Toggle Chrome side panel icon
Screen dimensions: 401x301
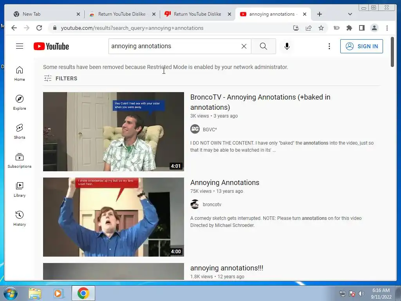(x=361, y=28)
